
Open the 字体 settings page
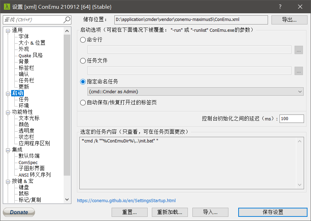point(23,37)
